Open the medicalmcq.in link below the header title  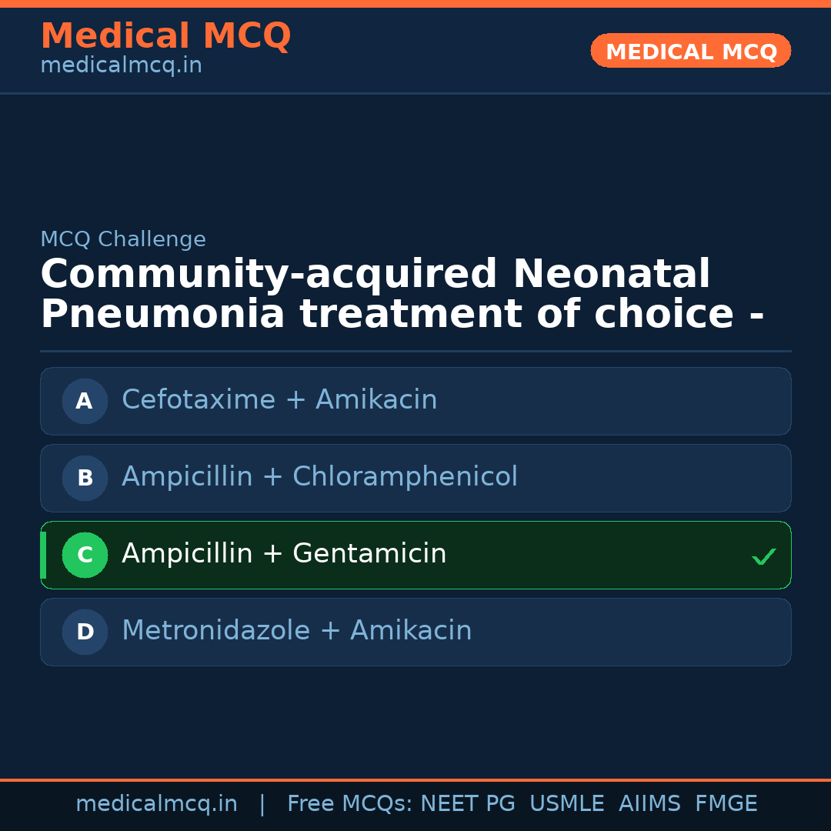click(121, 66)
